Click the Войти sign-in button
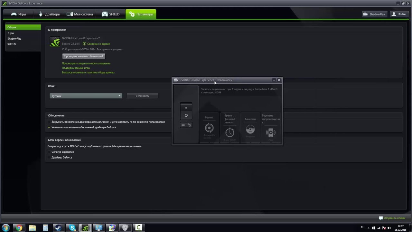The width and height of the screenshot is (412, 232). click(x=399, y=14)
